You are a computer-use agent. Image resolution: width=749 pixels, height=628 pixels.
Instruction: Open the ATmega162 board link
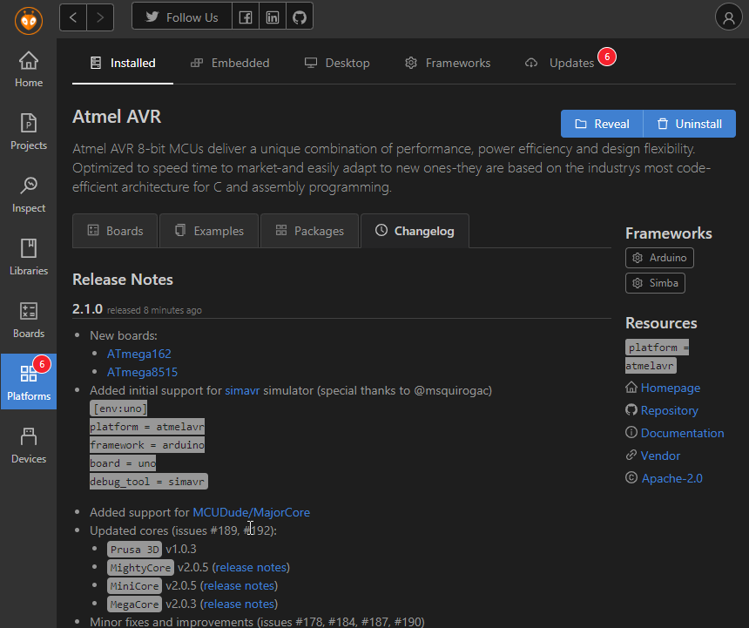pyautogui.click(x=139, y=354)
